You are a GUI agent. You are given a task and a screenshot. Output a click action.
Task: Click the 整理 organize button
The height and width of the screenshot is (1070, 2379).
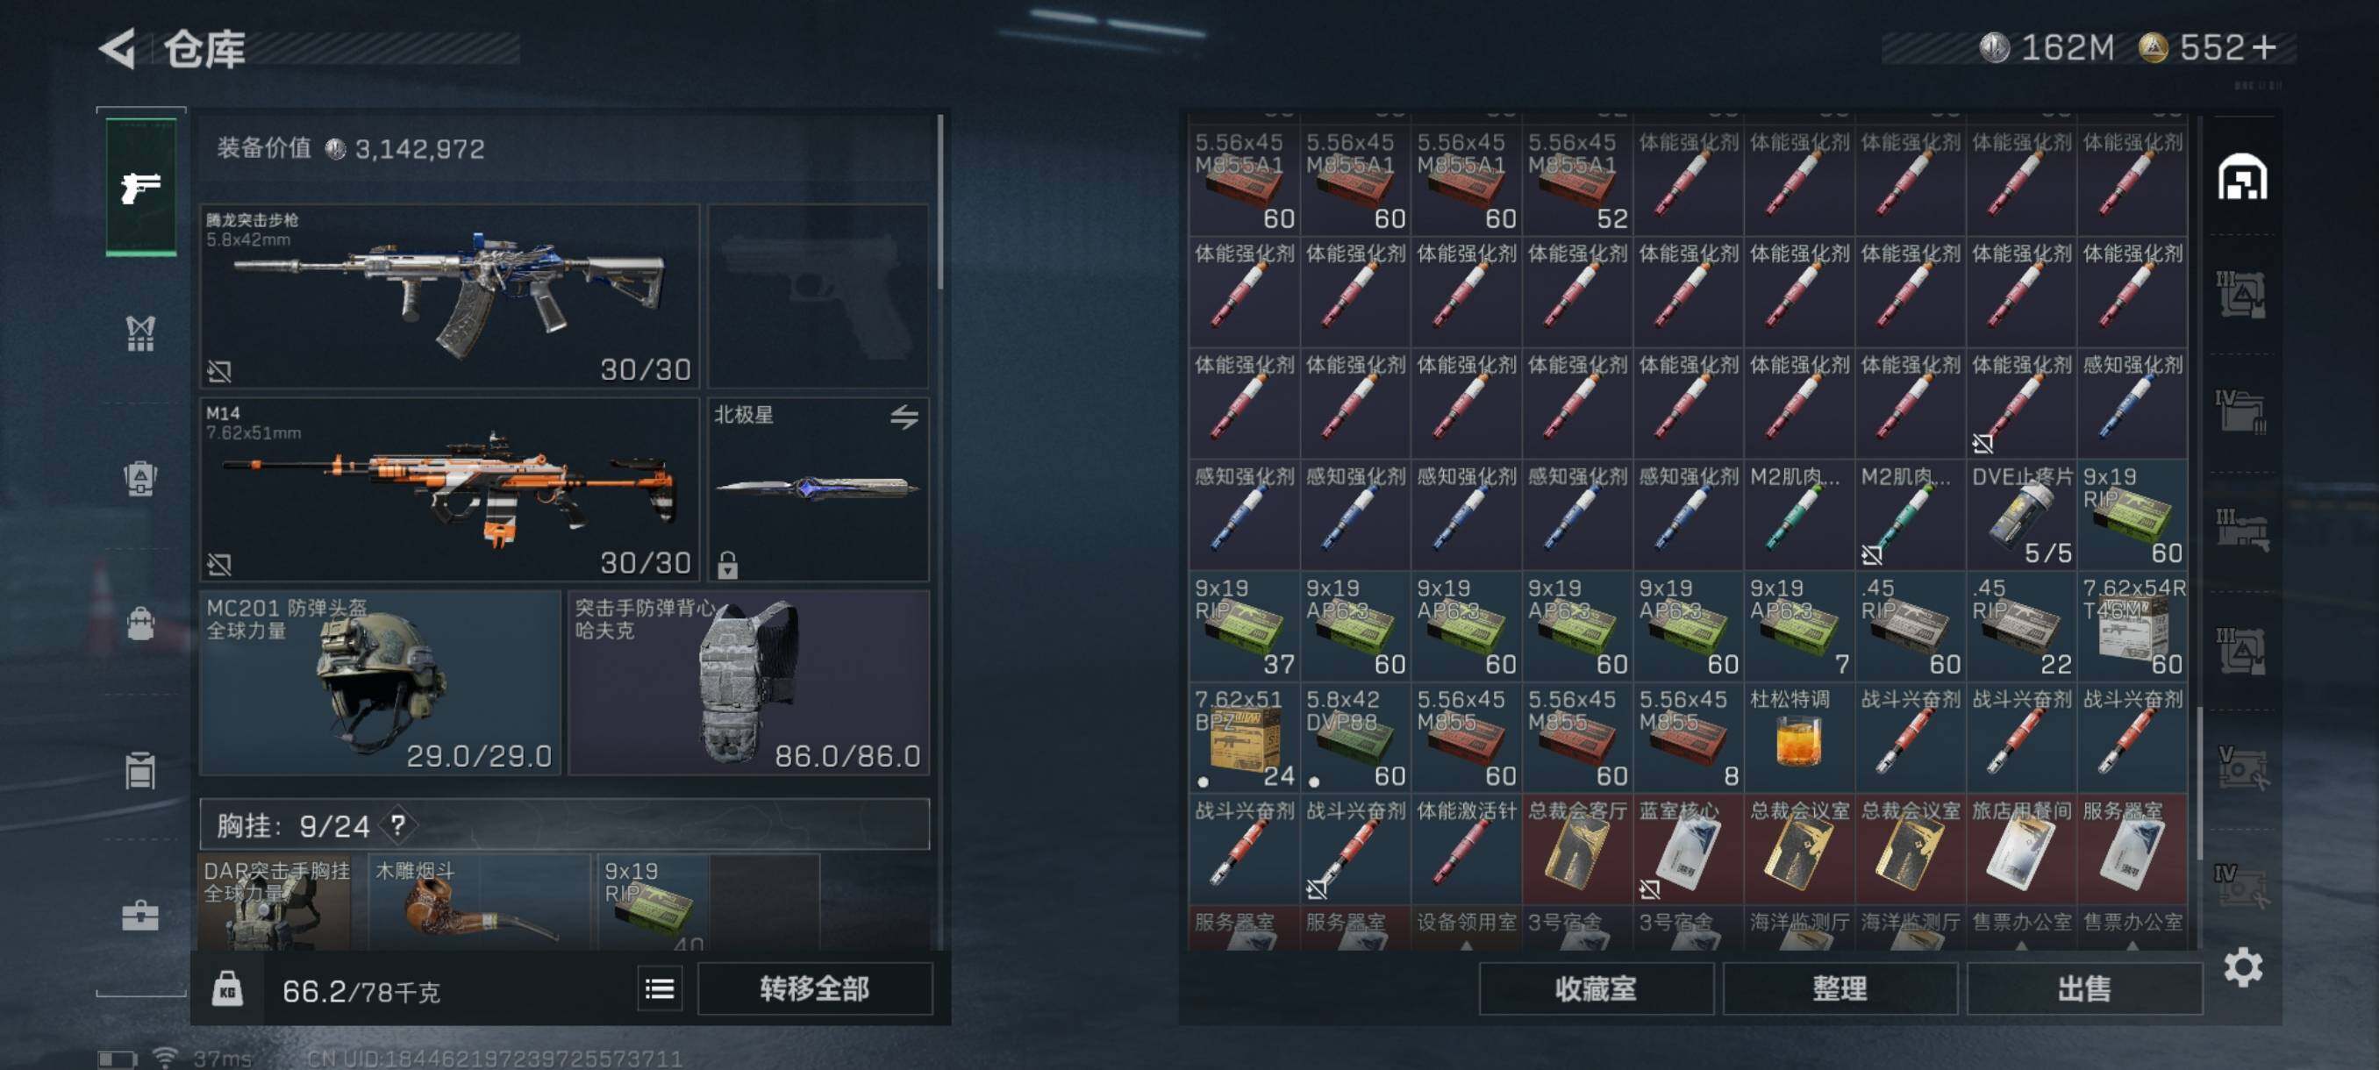coord(1840,988)
